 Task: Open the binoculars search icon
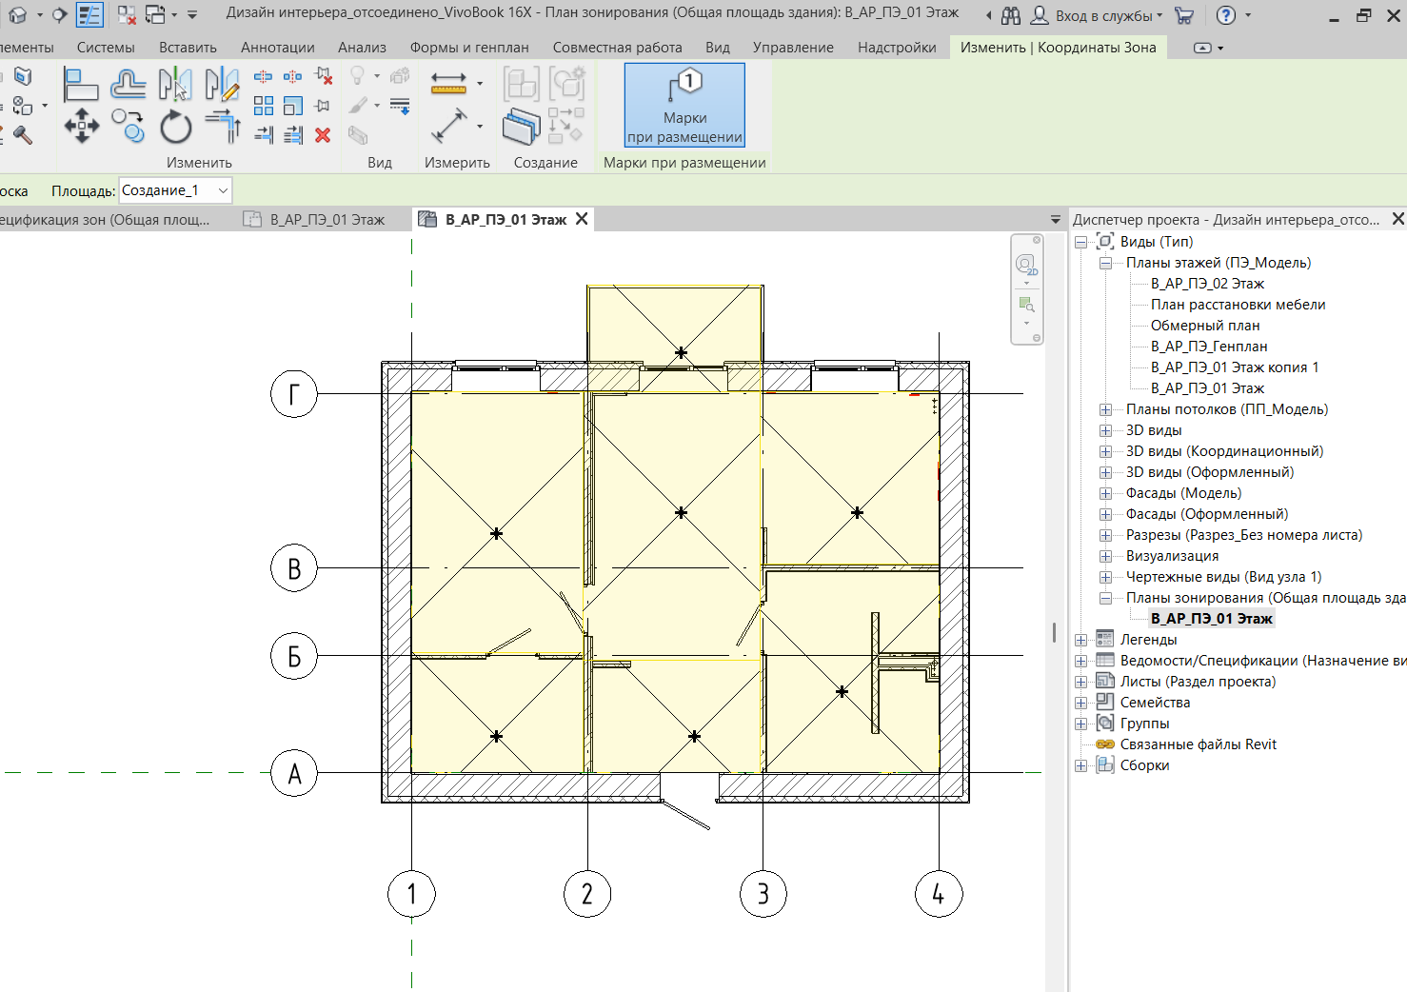click(x=1011, y=15)
